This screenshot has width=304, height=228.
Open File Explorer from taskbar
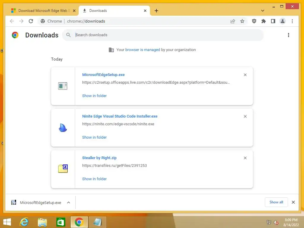42,222
